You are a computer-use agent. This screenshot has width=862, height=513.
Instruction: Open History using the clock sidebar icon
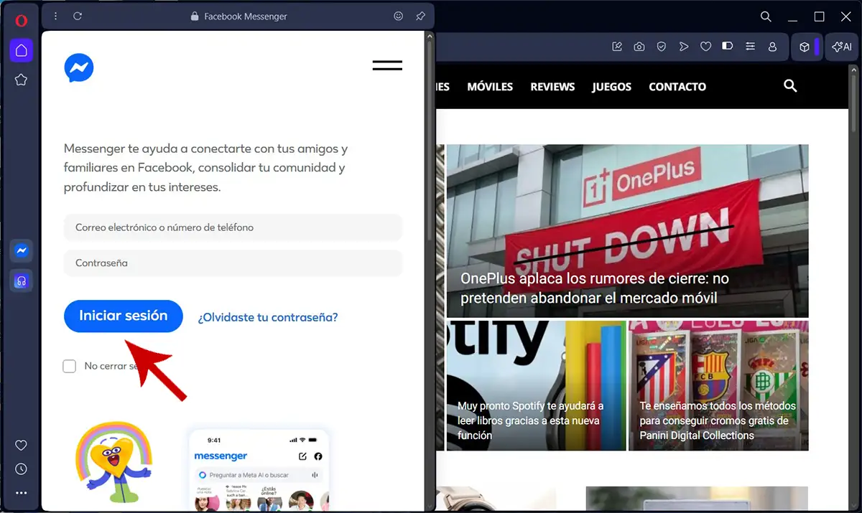pyautogui.click(x=21, y=469)
